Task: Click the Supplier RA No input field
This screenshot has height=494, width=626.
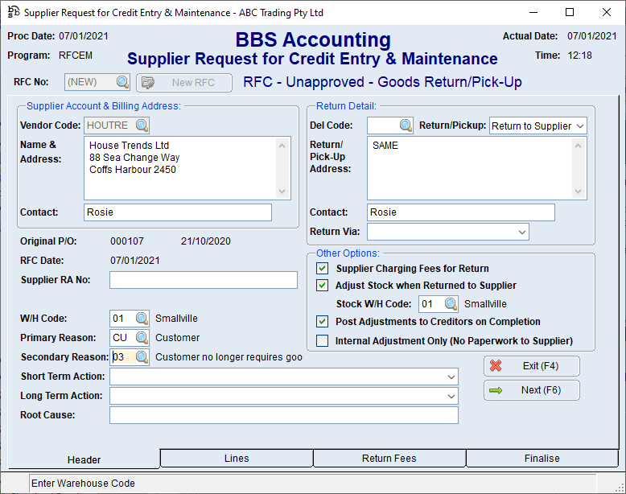Action: 204,280
